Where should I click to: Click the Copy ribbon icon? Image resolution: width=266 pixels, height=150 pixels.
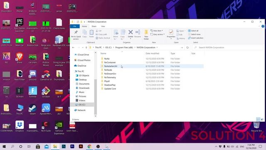coord(84,33)
